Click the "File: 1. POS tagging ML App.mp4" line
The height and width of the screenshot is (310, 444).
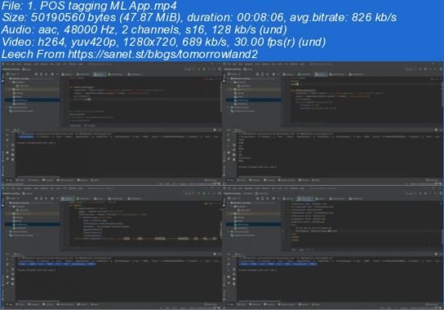coord(89,6)
